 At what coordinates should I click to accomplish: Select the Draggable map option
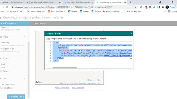(7, 49)
